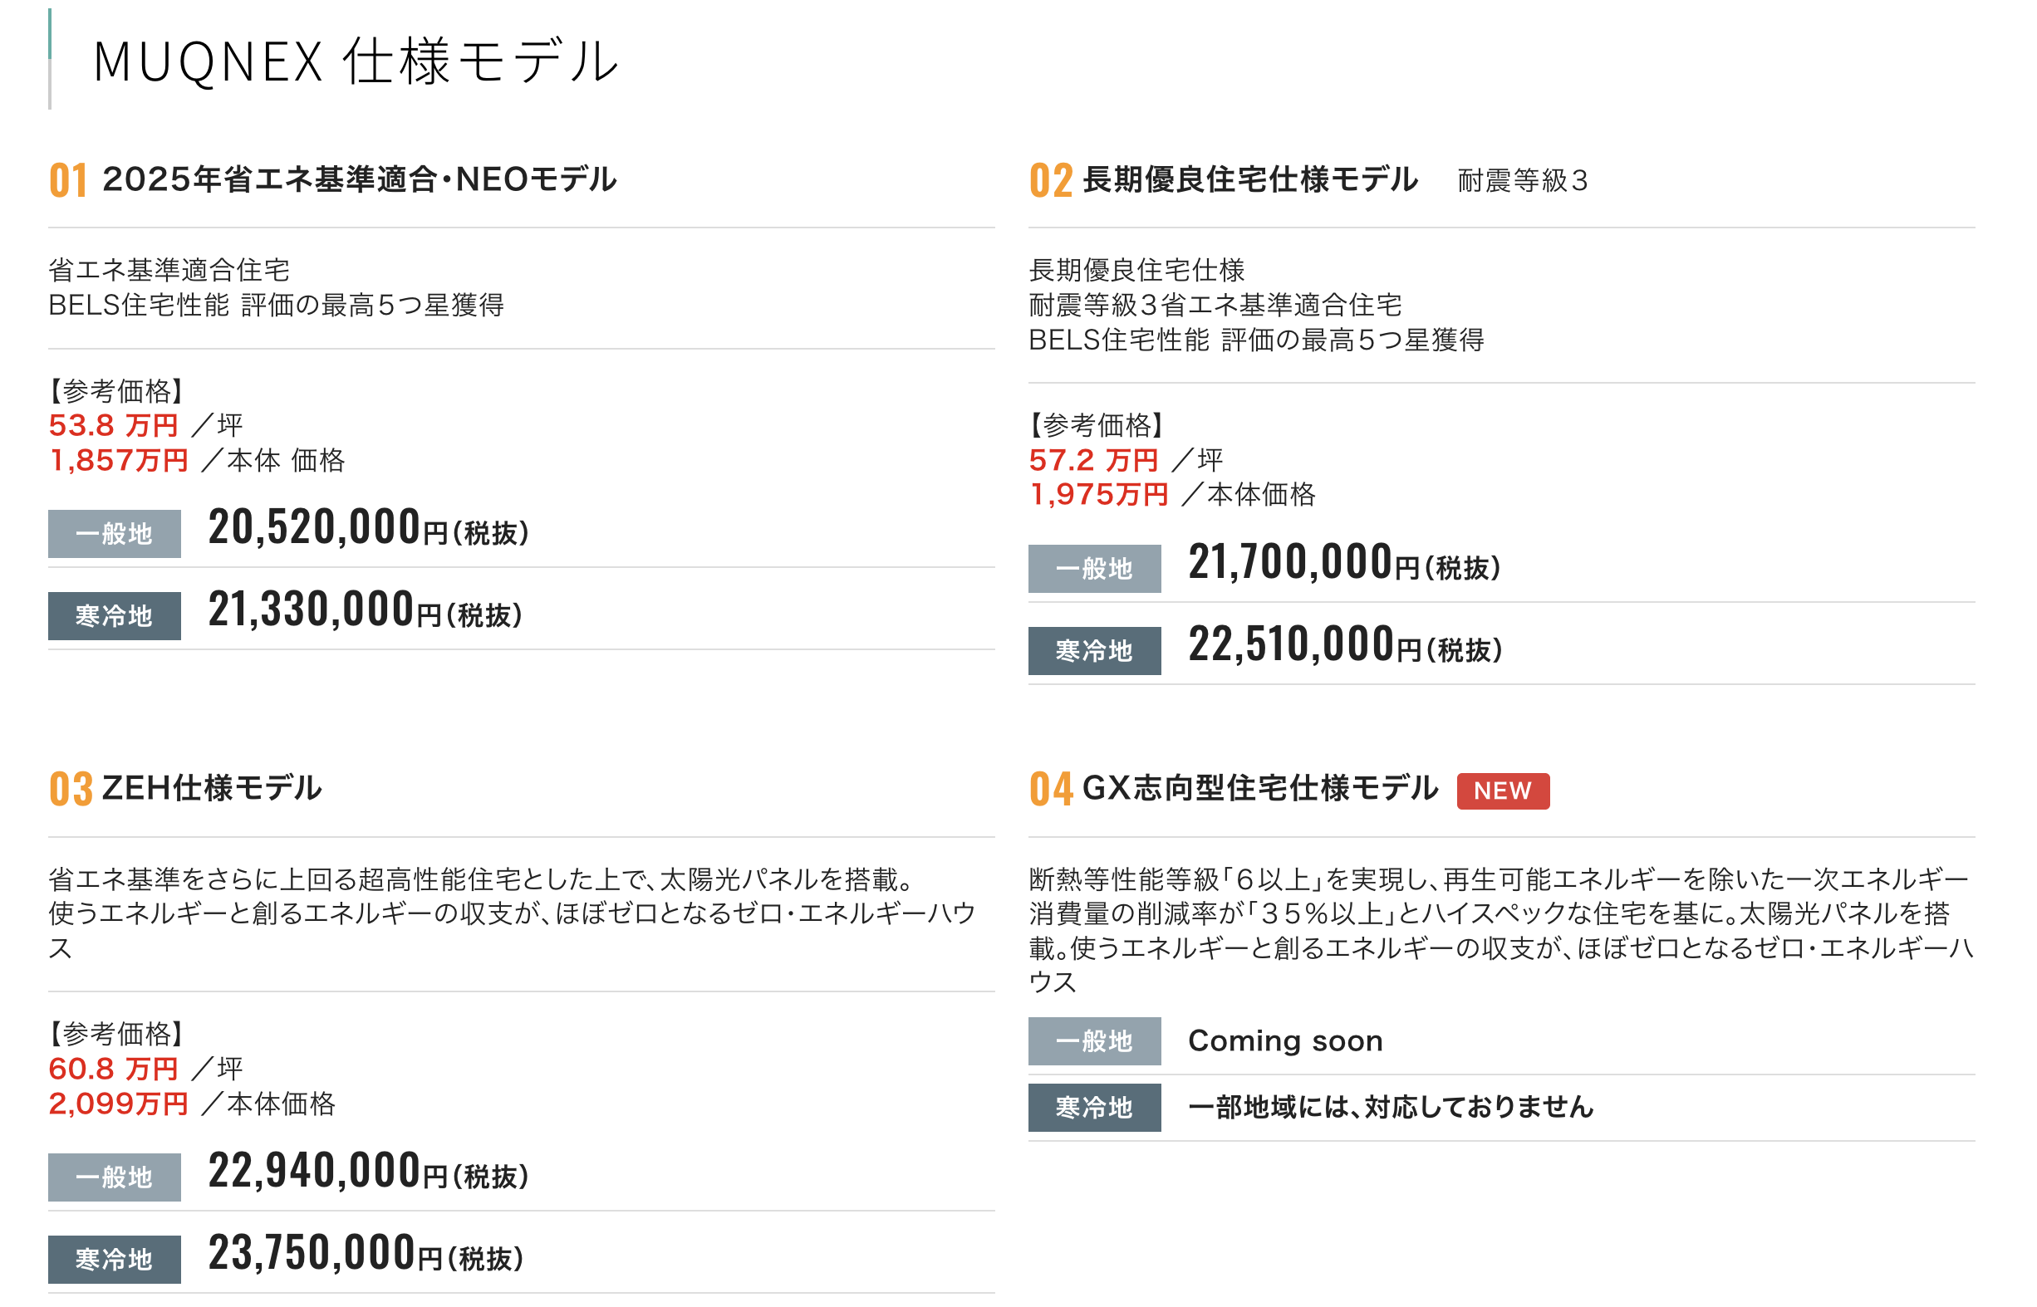Select 寒冷地 tag beside 23,750,000円

click(x=114, y=1259)
